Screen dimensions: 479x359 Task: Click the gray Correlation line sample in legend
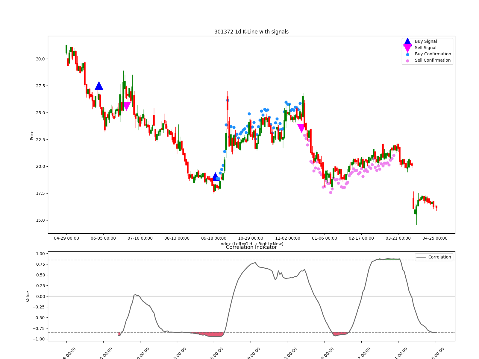tap(421, 257)
